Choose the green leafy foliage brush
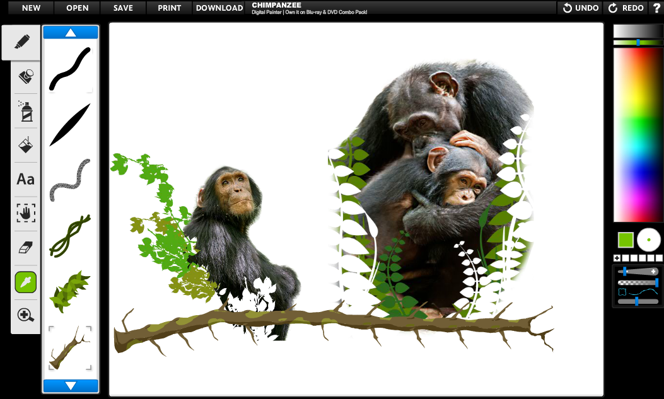This screenshot has width=664, height=399. [x=70, y=292]
